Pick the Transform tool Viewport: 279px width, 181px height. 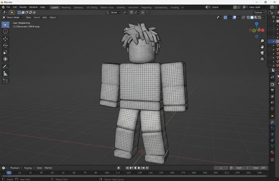click(5, 59)
